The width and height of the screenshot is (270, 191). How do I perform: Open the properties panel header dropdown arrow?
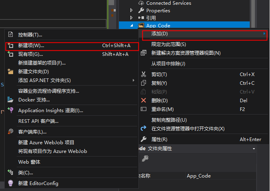(x=254, y=149)
